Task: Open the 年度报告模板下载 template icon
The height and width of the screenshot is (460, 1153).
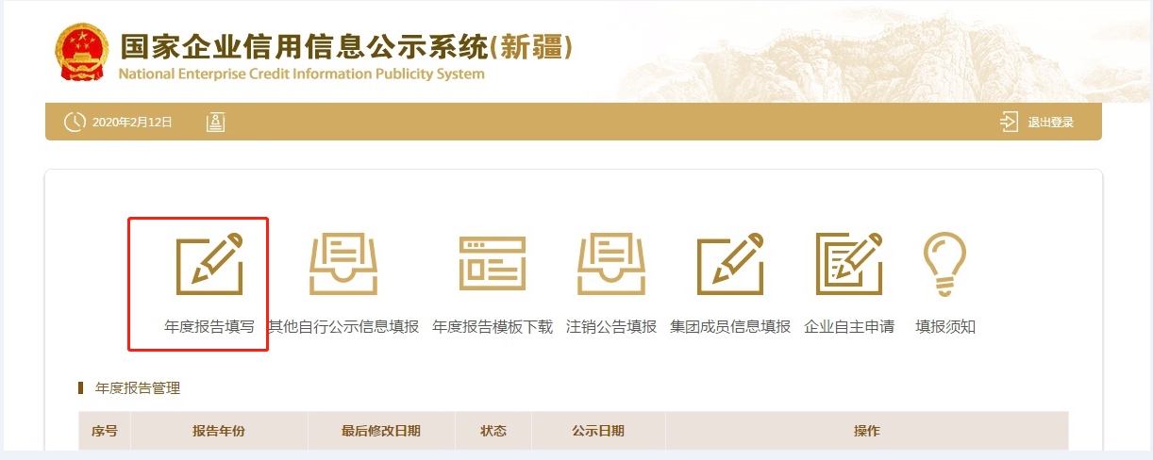Action: tap(493, 263)
